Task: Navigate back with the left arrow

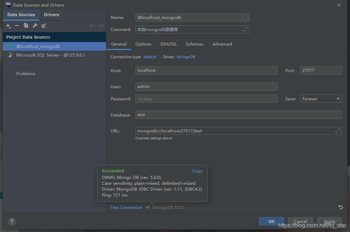Action: tap(92, 26)
